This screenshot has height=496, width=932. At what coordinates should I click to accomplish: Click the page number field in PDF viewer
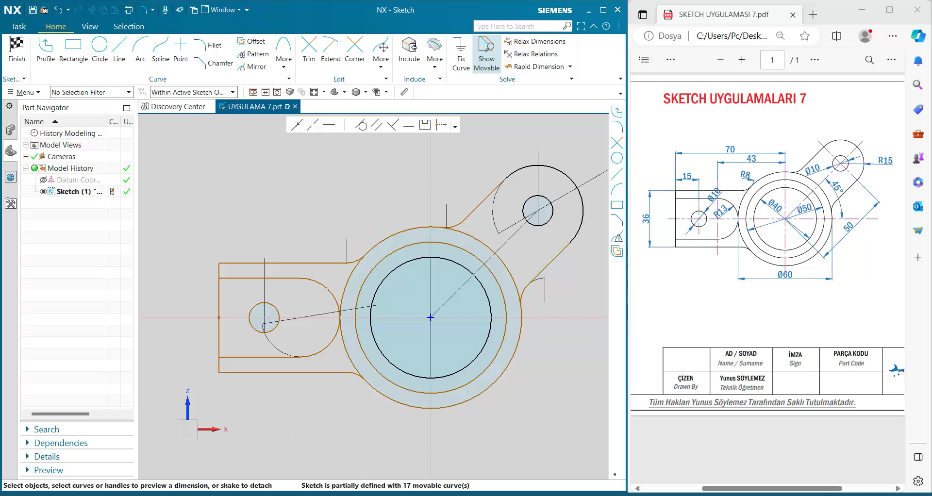[x=772, y=59]
